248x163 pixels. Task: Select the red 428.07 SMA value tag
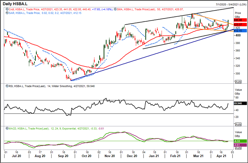click(240, 25)
